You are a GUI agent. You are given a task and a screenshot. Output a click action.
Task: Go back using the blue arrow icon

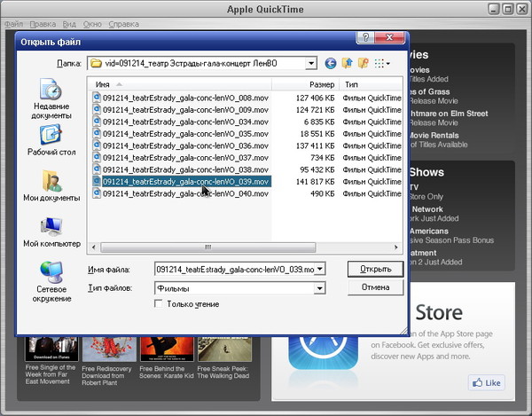[x=330, y=64]
